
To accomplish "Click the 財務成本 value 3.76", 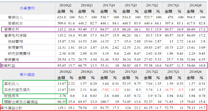I will pyautogui.click(x=63, y=96).
